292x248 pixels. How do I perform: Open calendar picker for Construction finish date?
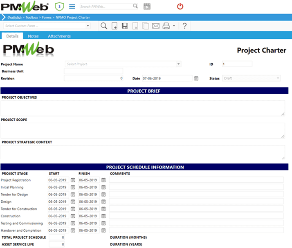coord(103,216)
